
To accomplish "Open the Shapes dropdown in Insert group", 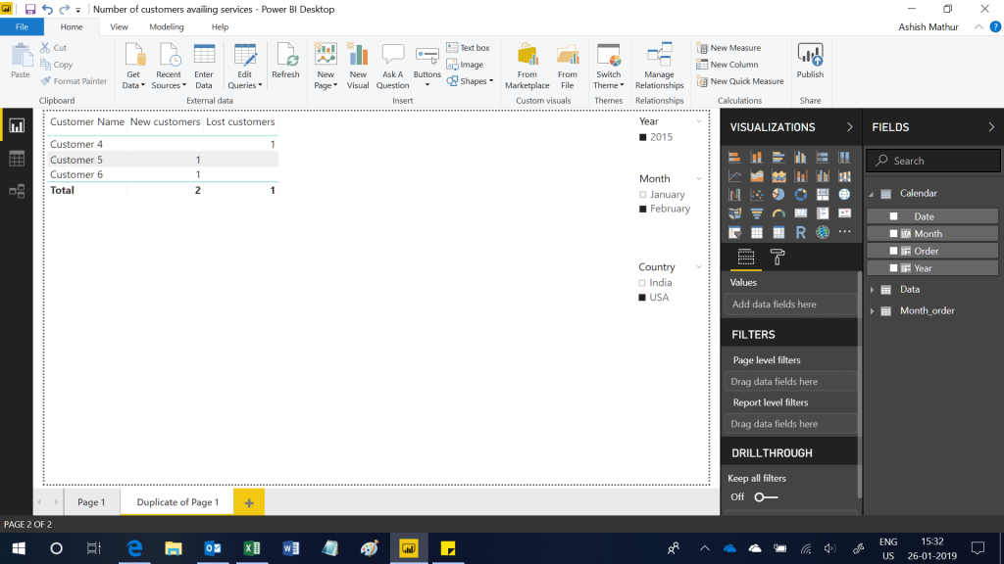I will [x=471, y=81].
